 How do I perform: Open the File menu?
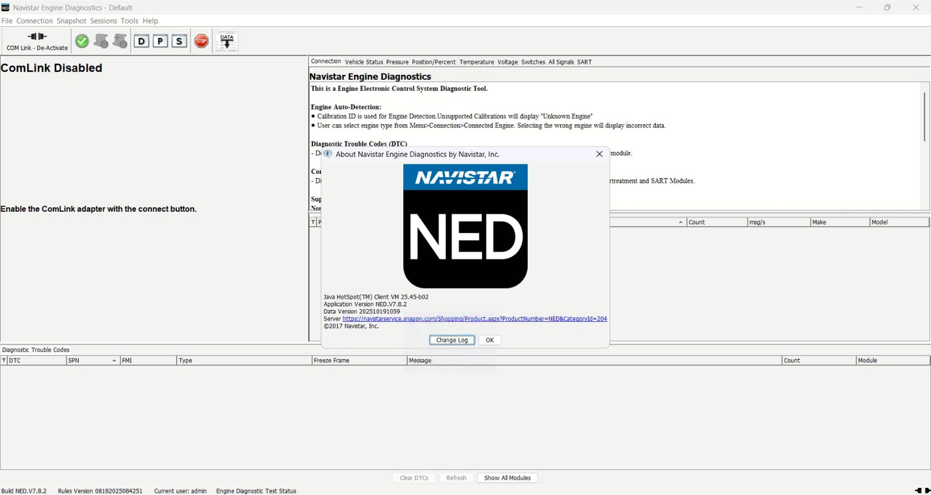(x=7, y=21)
